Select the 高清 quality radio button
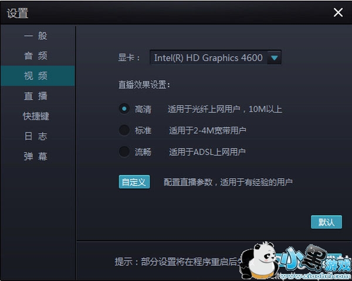The width and height of the screenshot is (352, 281). coord(124,108)
